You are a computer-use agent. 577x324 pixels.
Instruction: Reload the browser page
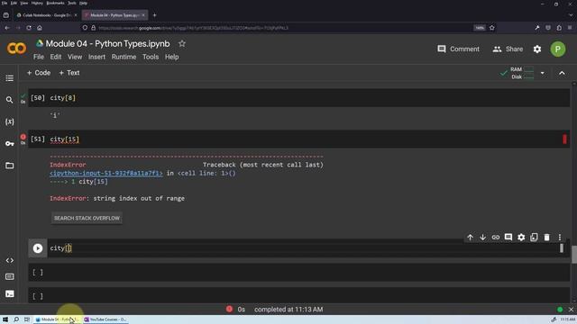pos(29,28)
